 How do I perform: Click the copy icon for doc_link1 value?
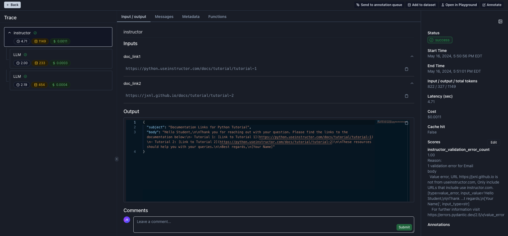coord(406,69)
